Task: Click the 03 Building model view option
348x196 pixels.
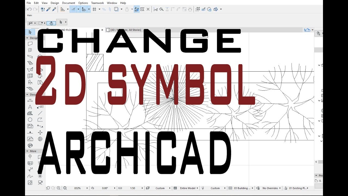Action: (x=242, y=188)
